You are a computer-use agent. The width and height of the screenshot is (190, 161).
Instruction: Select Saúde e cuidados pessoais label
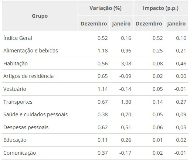[x=35, y=114]
